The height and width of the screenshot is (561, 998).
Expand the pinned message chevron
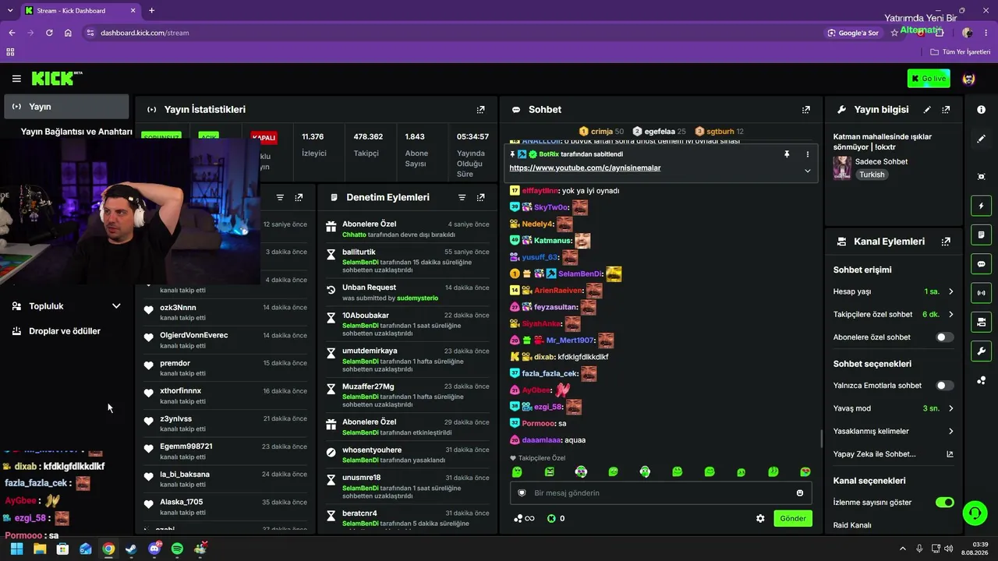coord(807,171)
